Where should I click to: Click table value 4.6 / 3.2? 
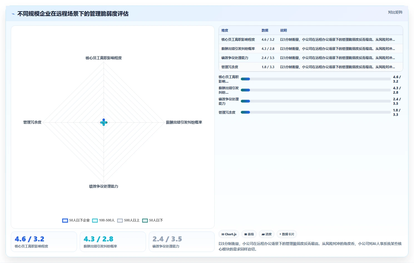pyautogui.click(x=268, y=40)
